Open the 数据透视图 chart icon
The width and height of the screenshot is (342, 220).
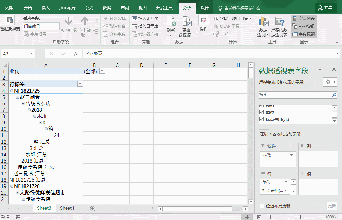pos(263,22)
